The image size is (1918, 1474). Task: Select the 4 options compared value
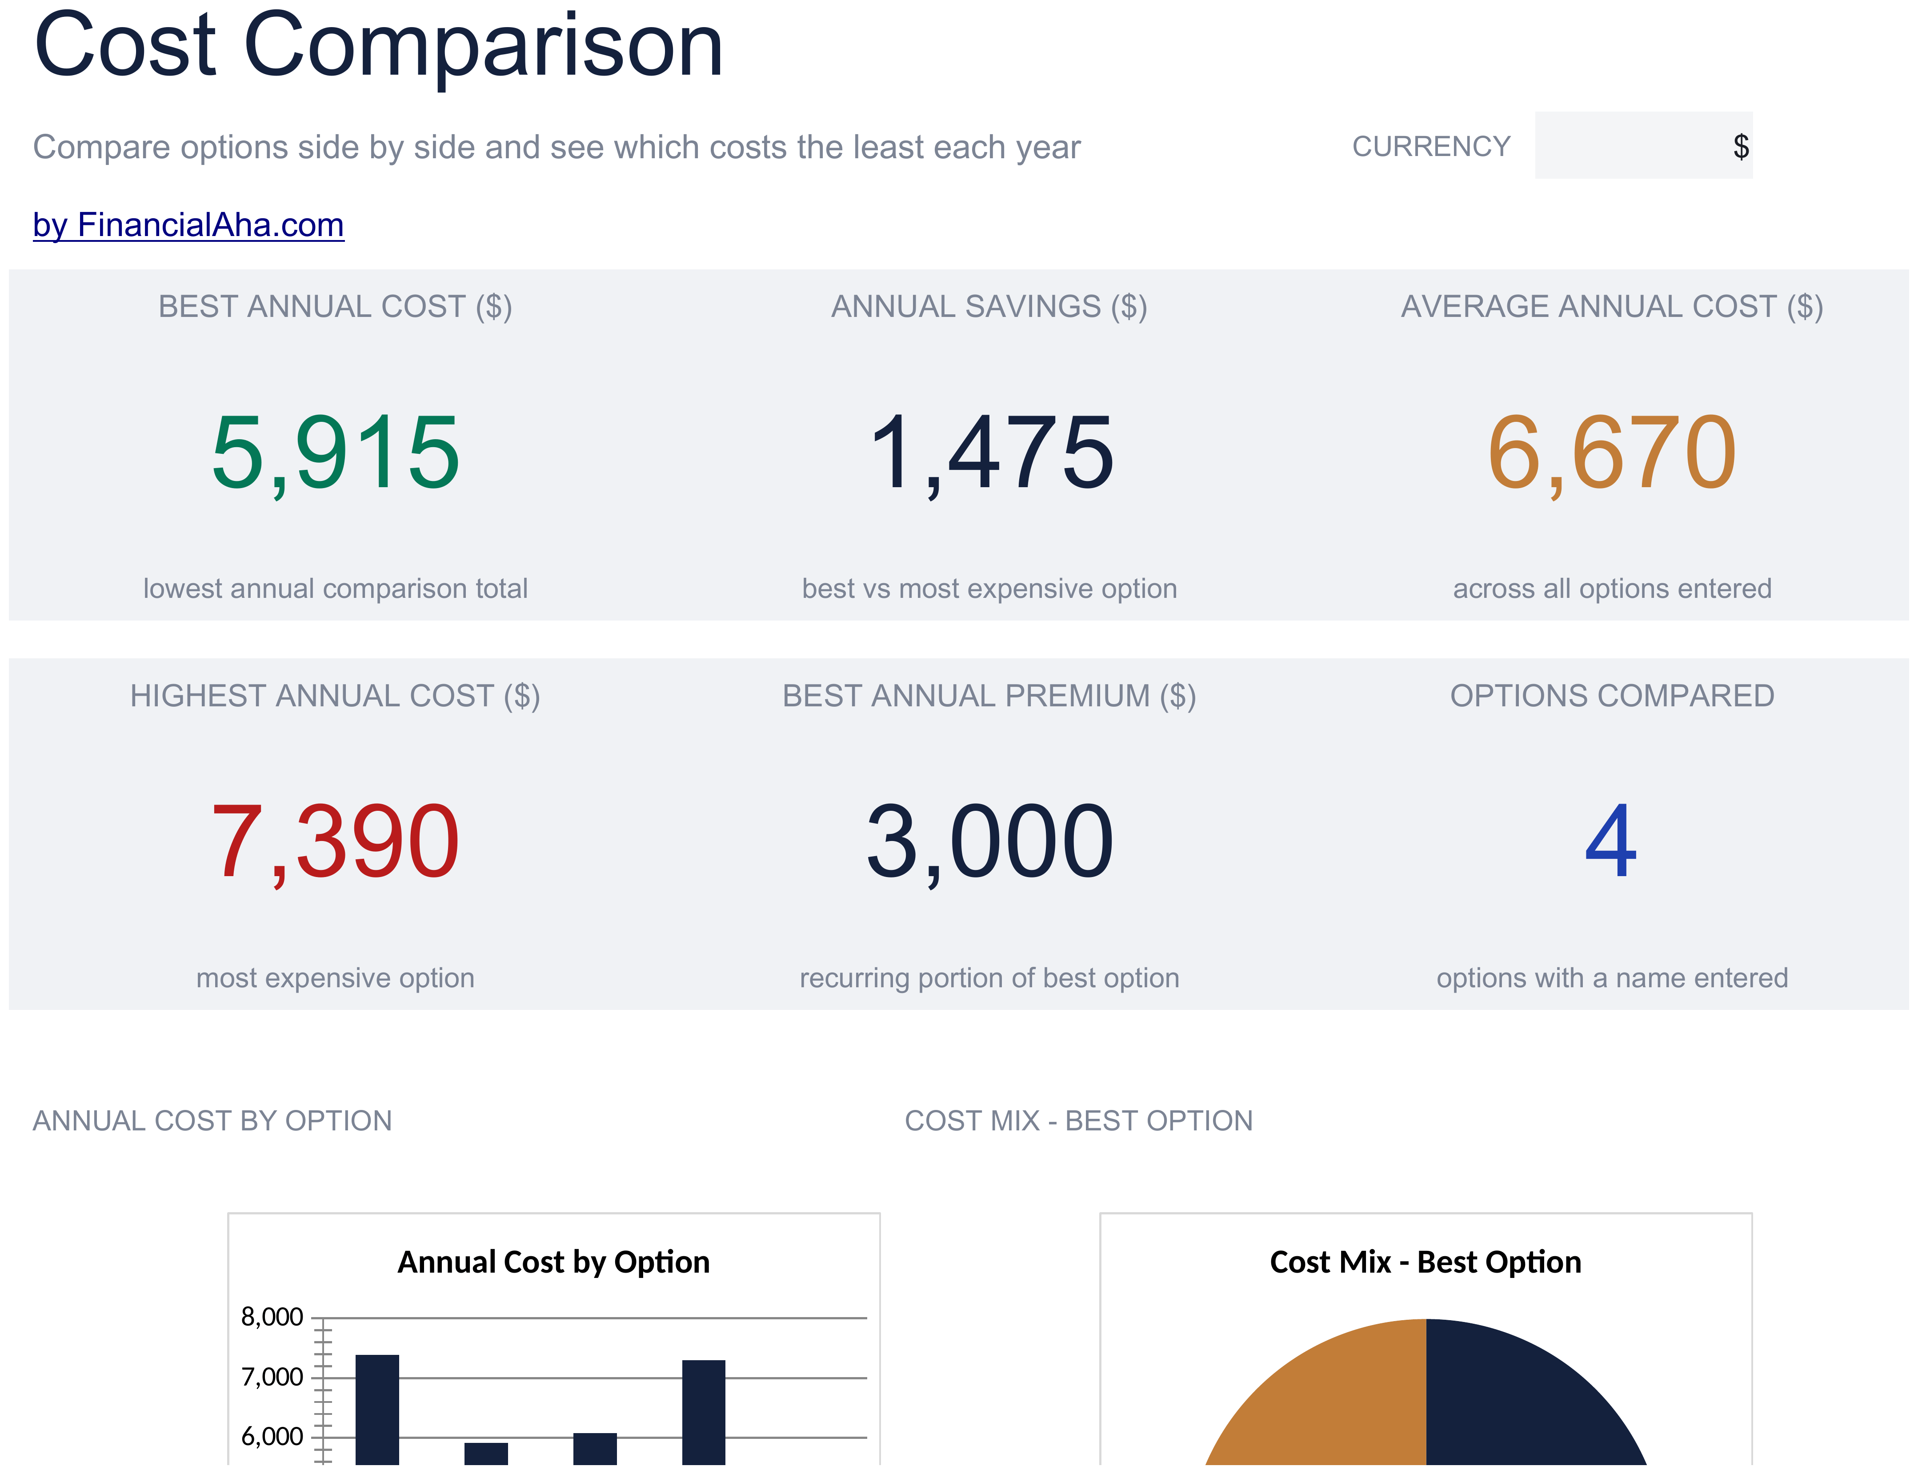(1611, 841)
